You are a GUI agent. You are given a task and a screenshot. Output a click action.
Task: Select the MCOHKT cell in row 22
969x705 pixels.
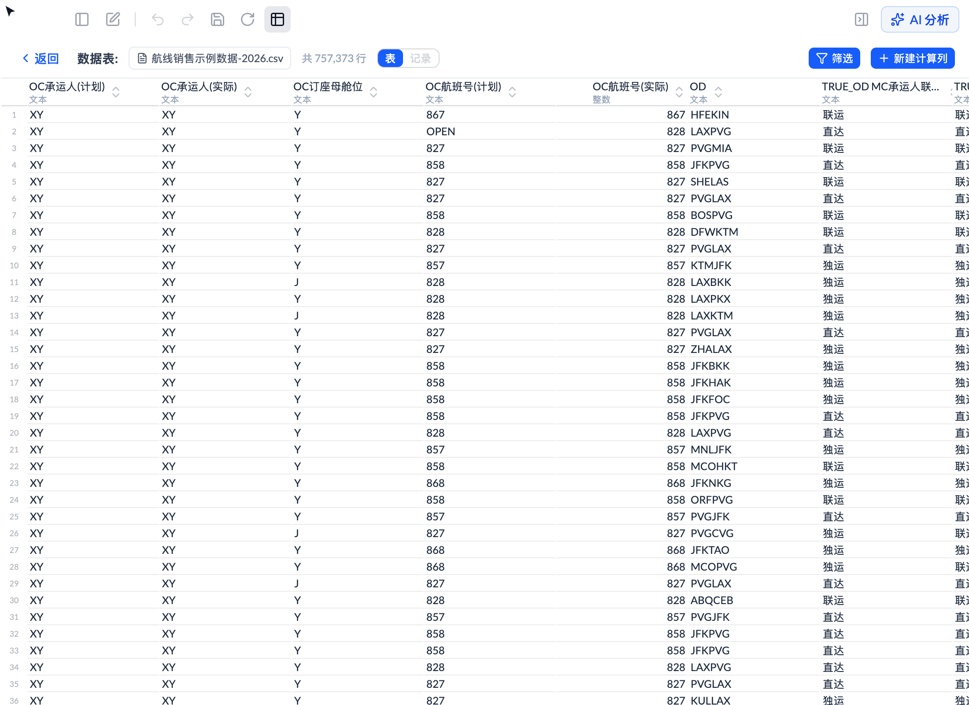(x=753, y=466)
